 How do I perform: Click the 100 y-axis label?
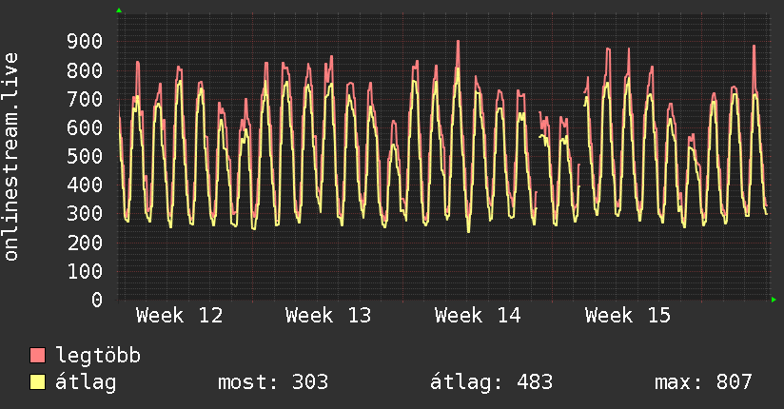point(85,271)
